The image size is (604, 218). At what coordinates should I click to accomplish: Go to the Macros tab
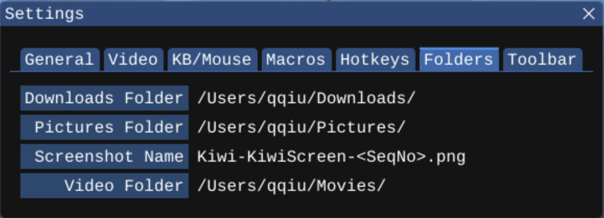coord(296,59)
